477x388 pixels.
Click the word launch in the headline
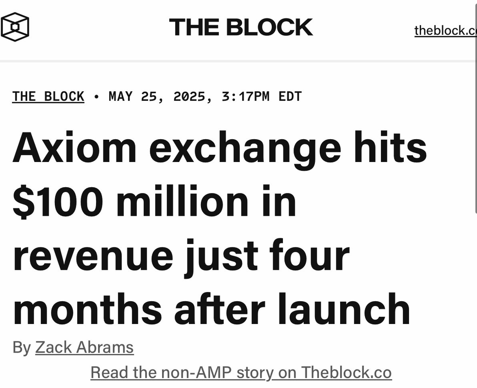(x=345, y=308)
